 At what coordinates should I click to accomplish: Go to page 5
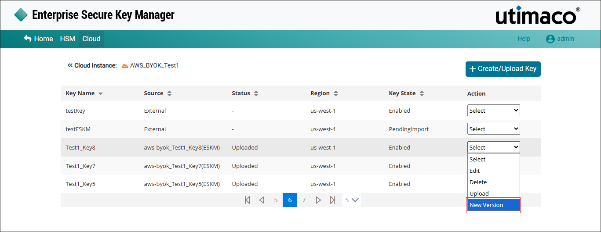coord(276,200)
